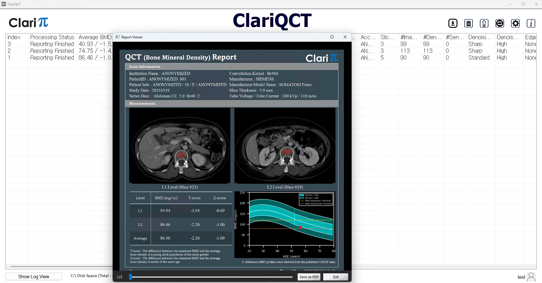This screenshot has width=542, height=283.
Task: Click Show Log View button
Action: coord(34,276)
